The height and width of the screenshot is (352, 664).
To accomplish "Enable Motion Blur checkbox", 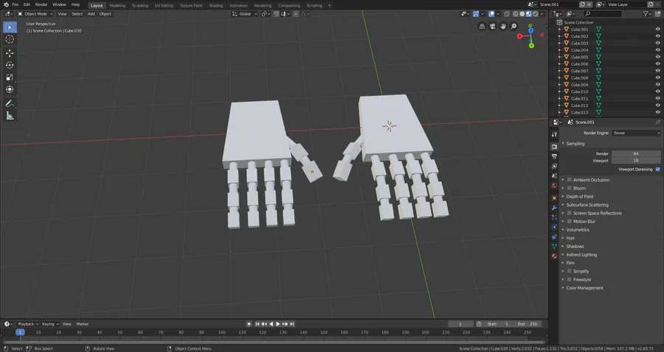I will tap(569, 221).
